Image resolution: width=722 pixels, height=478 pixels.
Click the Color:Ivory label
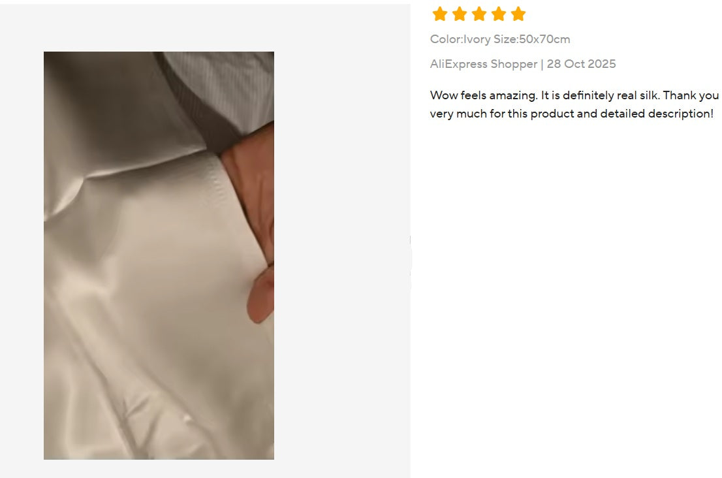(460, 39)
